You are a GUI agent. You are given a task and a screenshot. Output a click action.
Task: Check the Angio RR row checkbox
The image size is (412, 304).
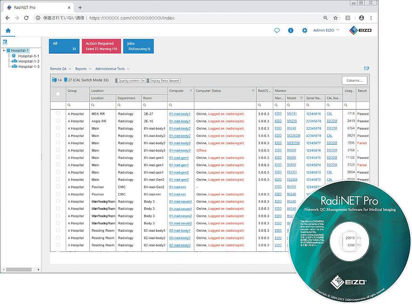[x=58, y=121]
